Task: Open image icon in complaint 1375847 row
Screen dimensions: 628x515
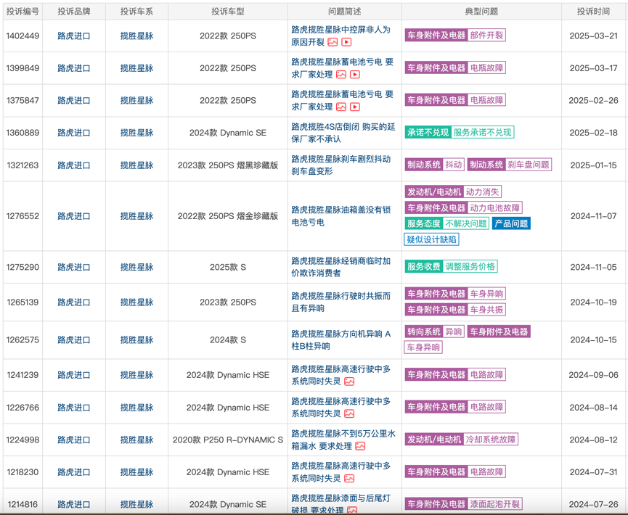Action: coord(340,107)
